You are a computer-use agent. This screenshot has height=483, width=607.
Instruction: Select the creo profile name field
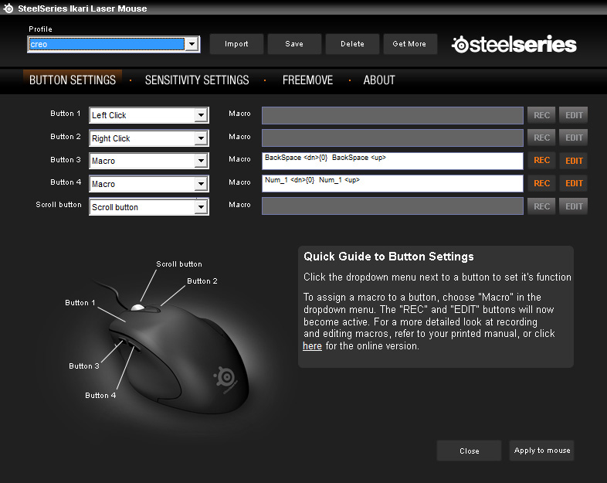107,44
